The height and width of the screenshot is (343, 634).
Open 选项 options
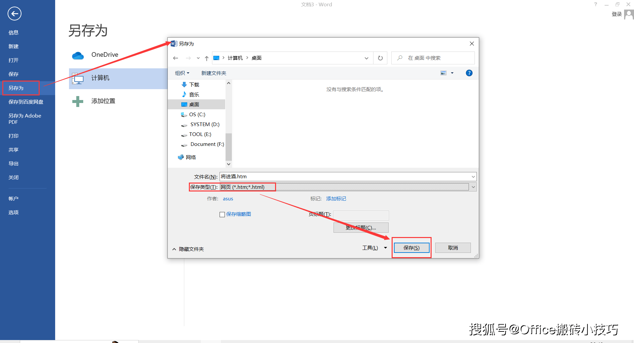coord(14,213)
